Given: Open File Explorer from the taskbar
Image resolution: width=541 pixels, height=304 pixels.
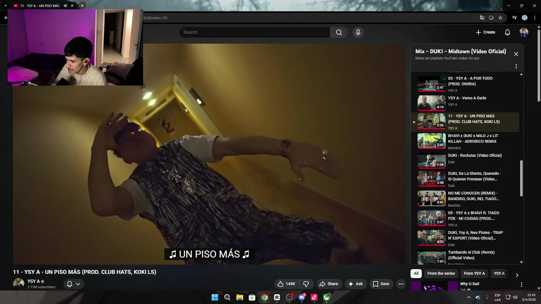Looking at the screenshot, I should coord(240,297).
